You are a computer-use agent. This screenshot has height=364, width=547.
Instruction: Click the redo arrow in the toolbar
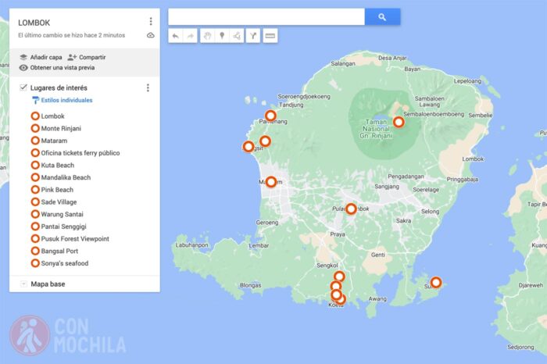pyautogui.click(x=190, y=36)
